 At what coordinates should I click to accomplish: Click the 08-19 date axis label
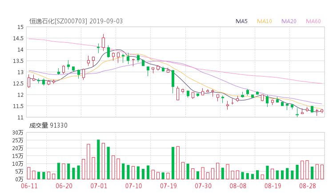273,186
